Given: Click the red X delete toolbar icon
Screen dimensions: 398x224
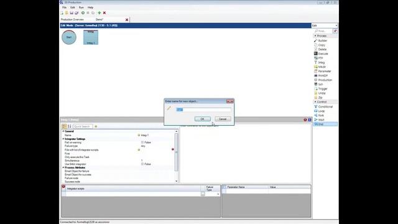Looking at the screenshot, I should (x=104, y=12).
